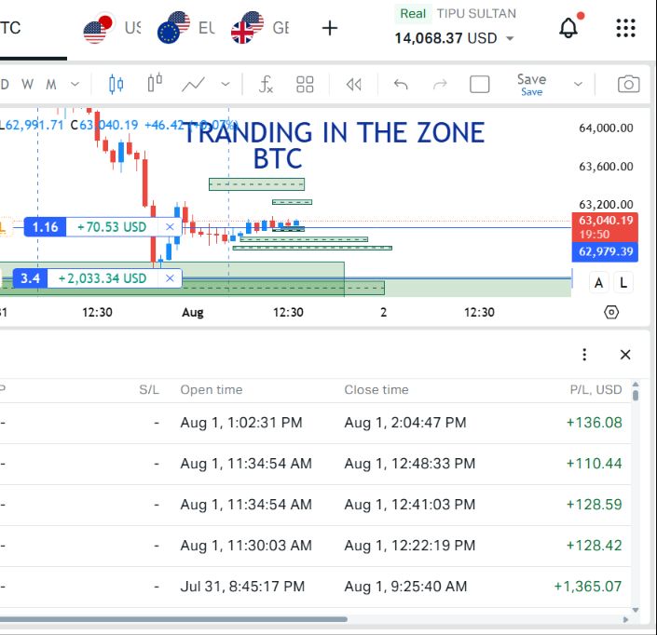
Task: Open the indicator templates grid icon
Action: pyautogui.click(x=305, y=84)
